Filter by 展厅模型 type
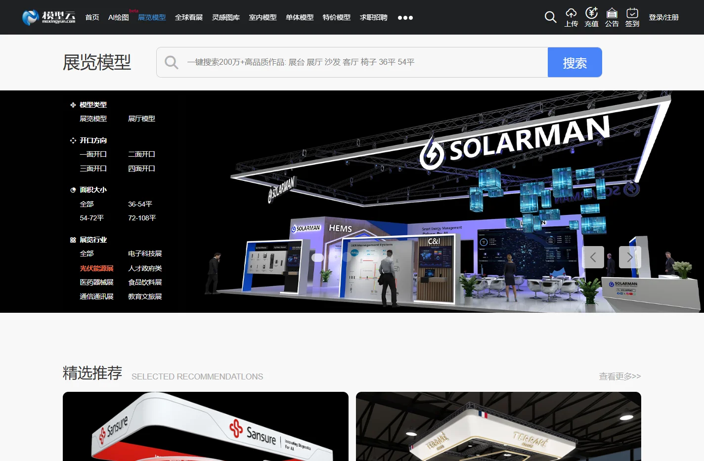This screenshot has width=704, height=461. point(142,119)
